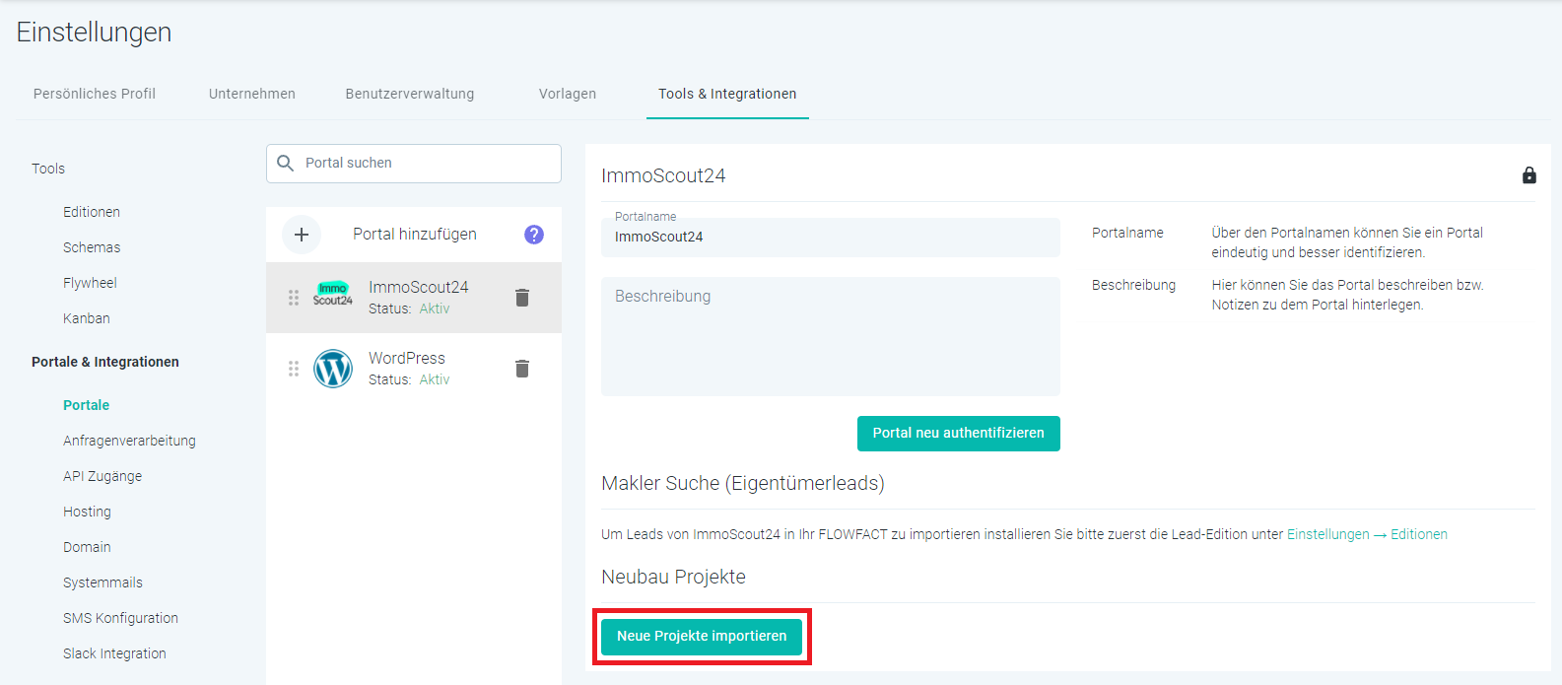Click the ImmoScout24 Aktiv status text
This screenshot has width=1562, height=685.
[x=435, y=308]
